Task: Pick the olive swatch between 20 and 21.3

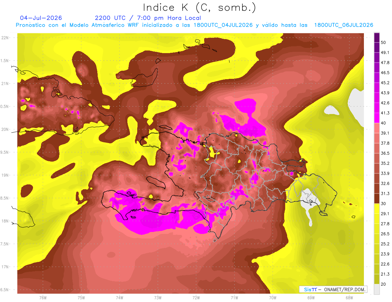Action: [x=377, y=279]
